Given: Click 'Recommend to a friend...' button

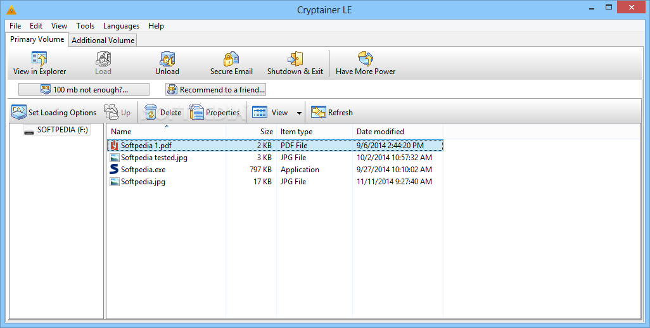Looking at the screenshot, I should point(215,89).
